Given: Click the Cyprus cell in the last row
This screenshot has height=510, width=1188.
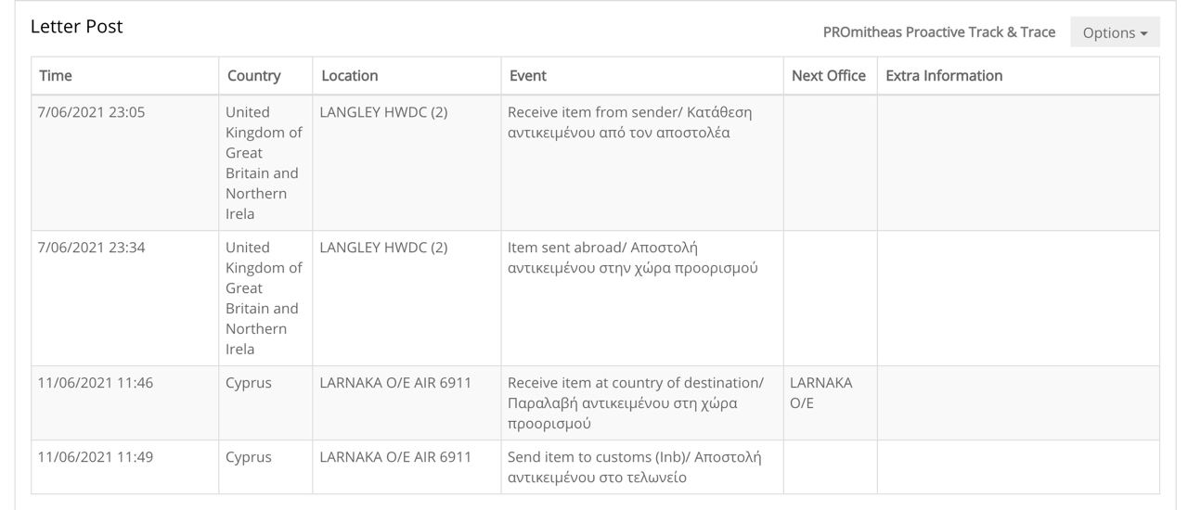Looking at the screenshot, I should [249, 457].
